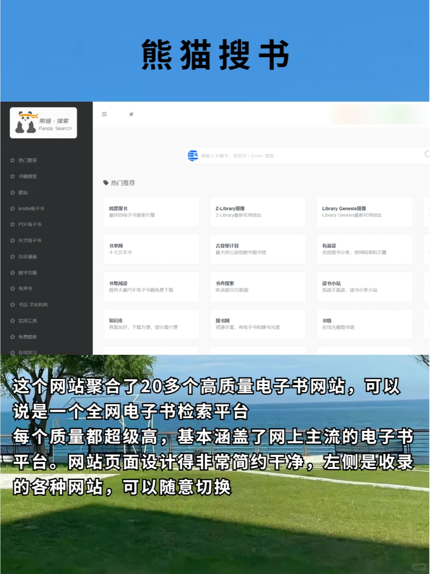Open 免费图库 sidebar category

click(27, 337)
